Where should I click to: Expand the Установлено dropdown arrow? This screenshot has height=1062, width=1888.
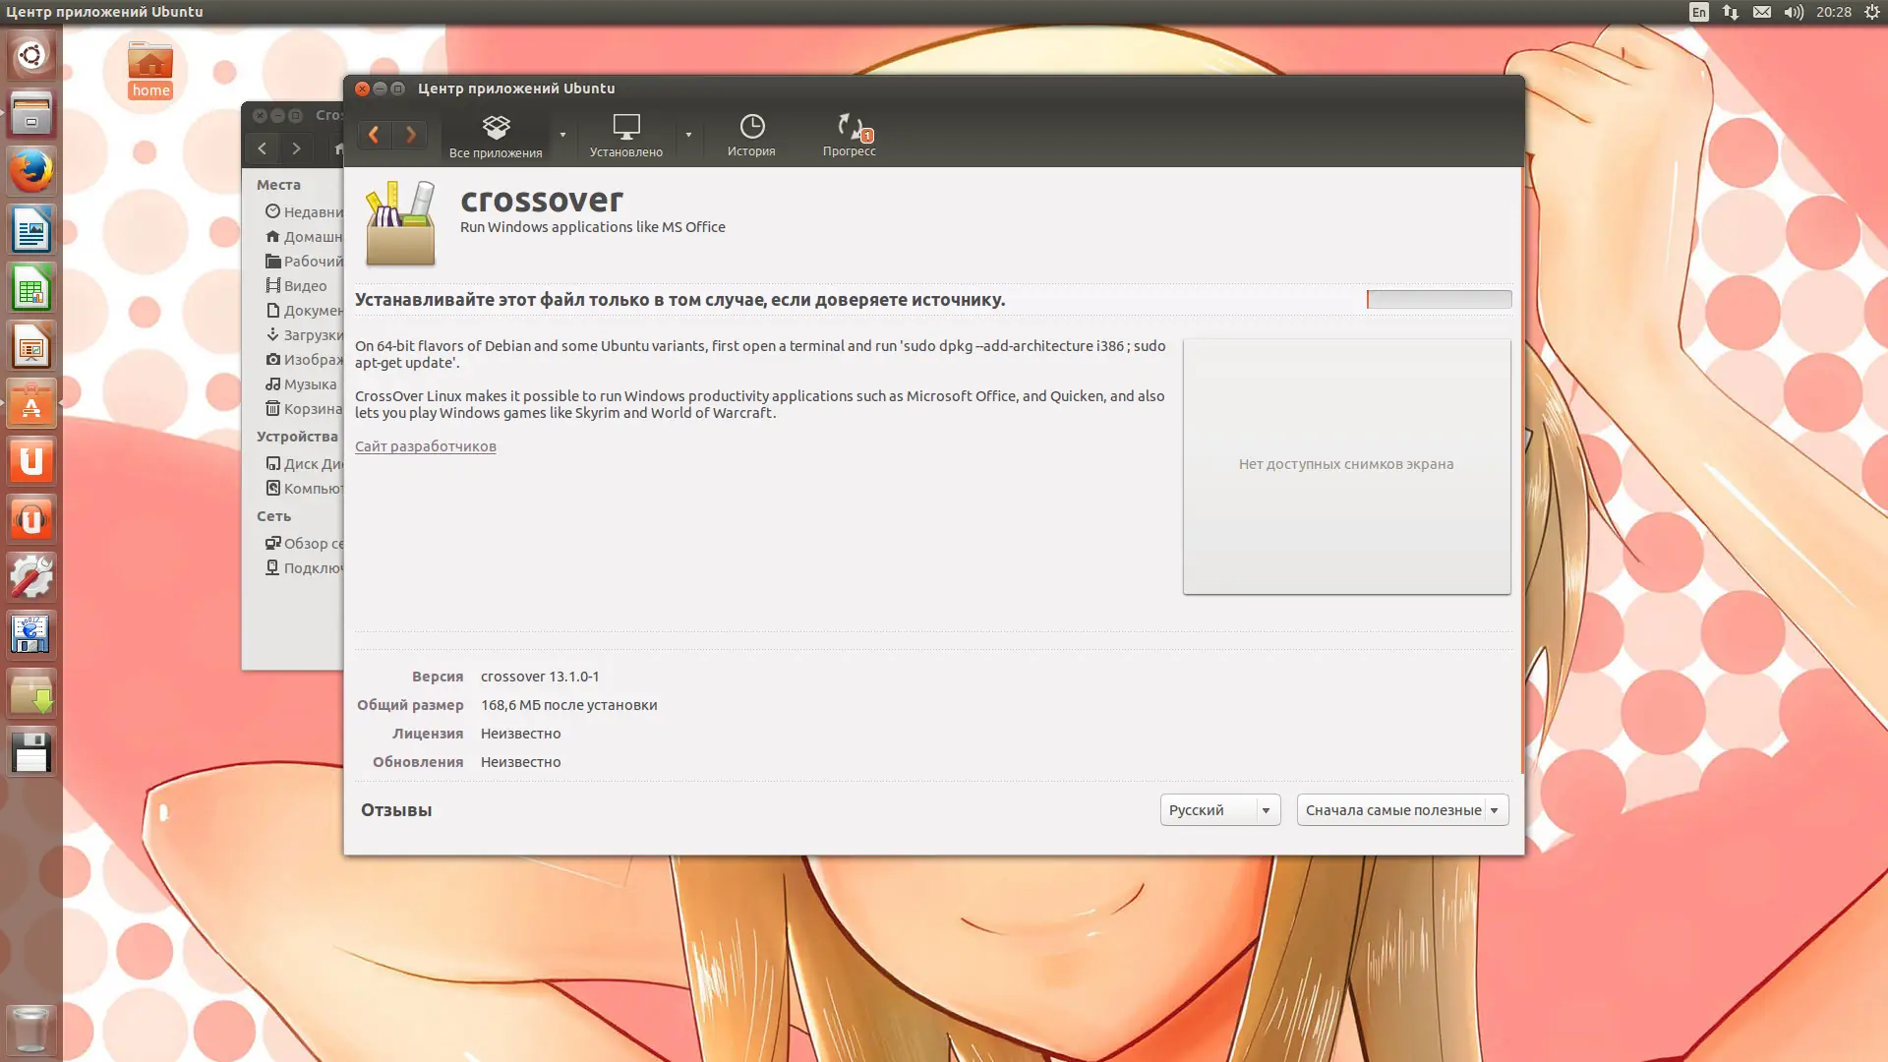tap(688, 135)
